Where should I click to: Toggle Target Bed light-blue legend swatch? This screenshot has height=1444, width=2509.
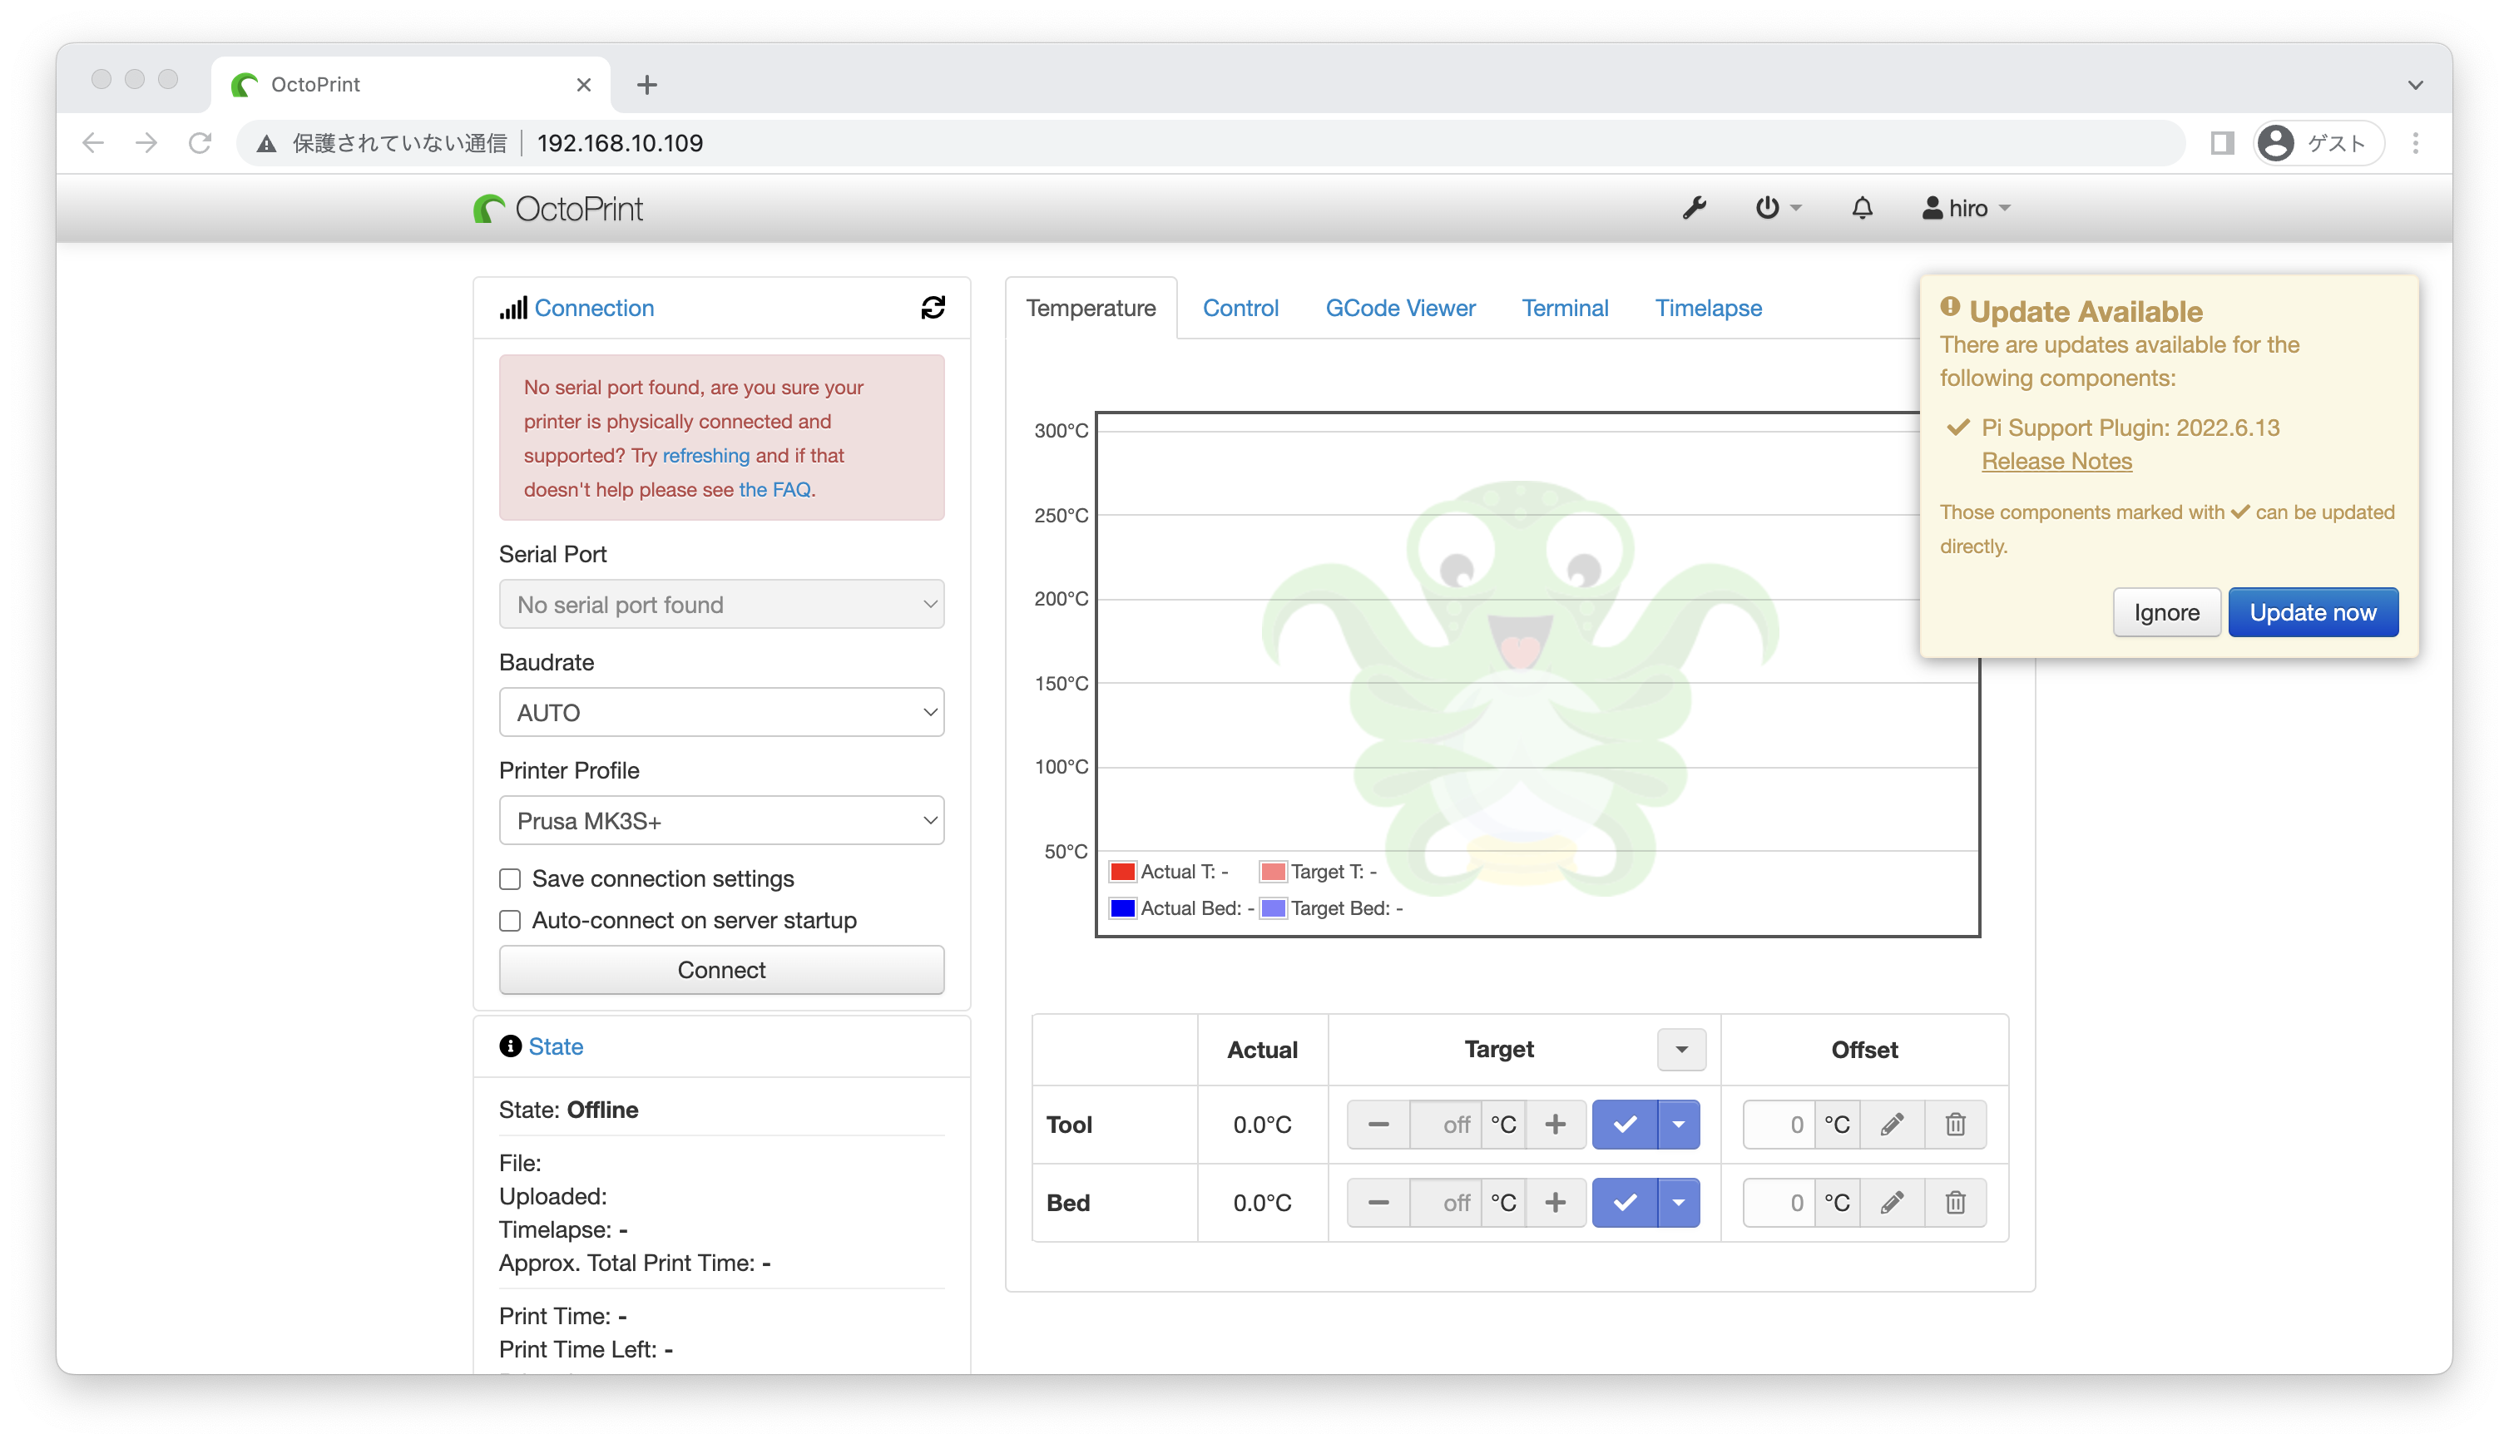click(1272, 908)
